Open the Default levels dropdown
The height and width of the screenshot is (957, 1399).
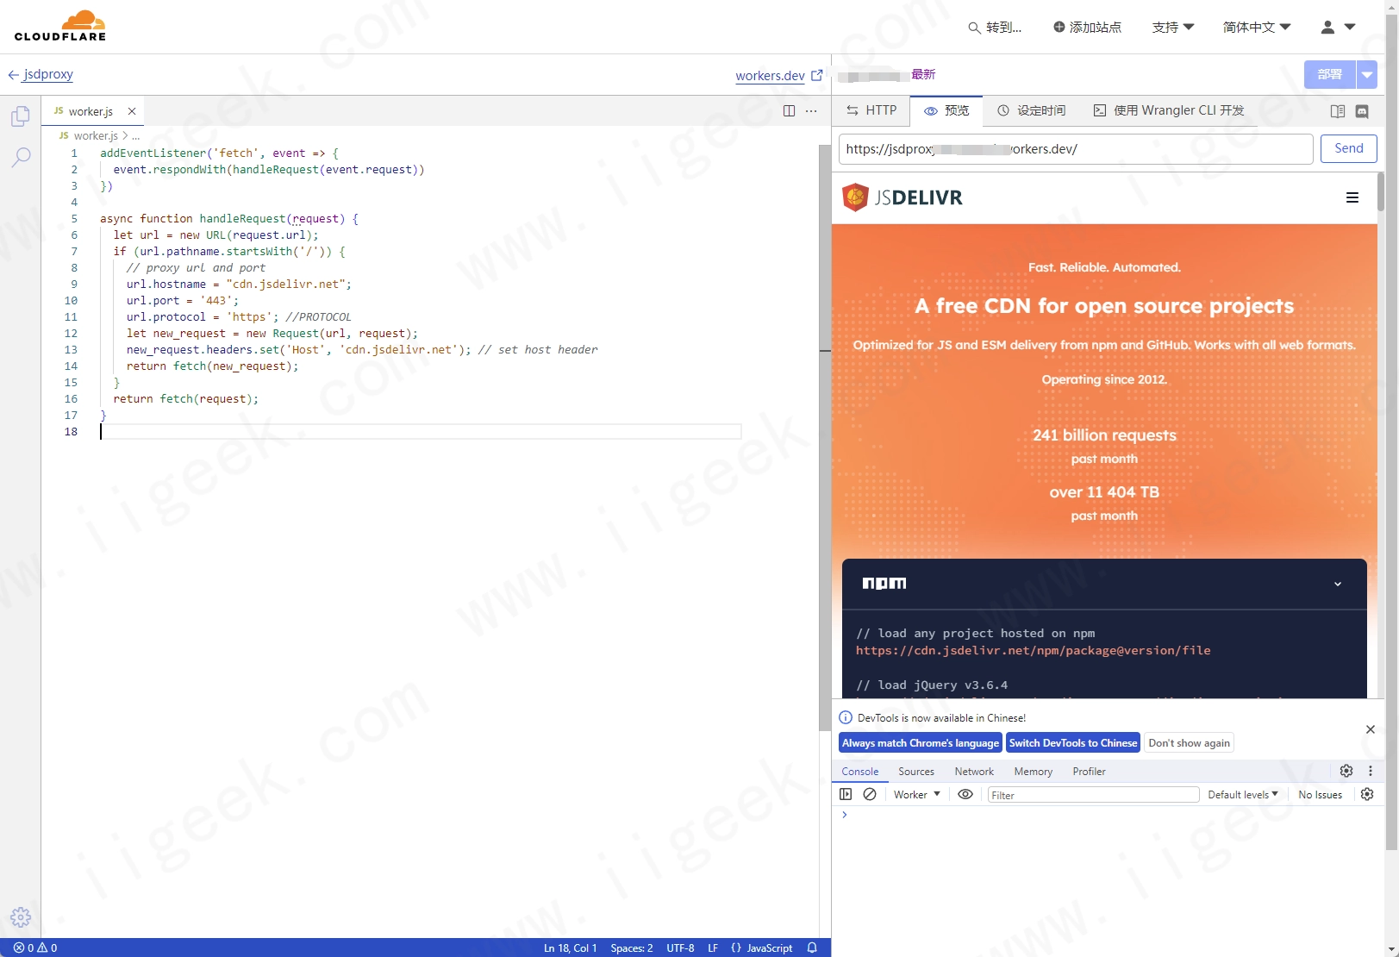(x=1243, y=795)
